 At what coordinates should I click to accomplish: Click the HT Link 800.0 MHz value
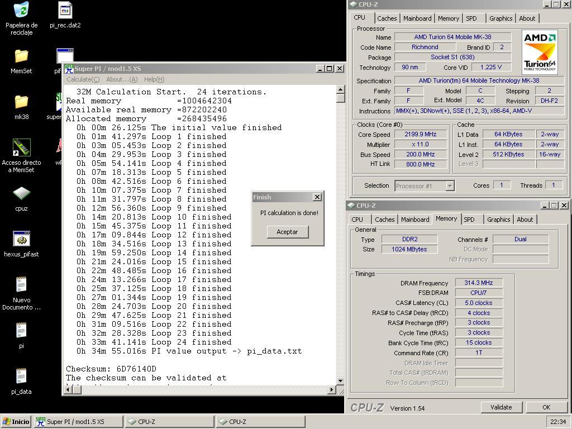tap(421, 164)
